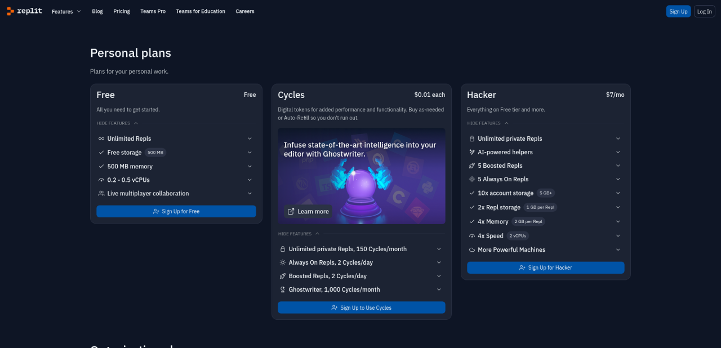Click Learn more on Ghostwriter banner
This screenshot has height=348, width=721.
308,212
